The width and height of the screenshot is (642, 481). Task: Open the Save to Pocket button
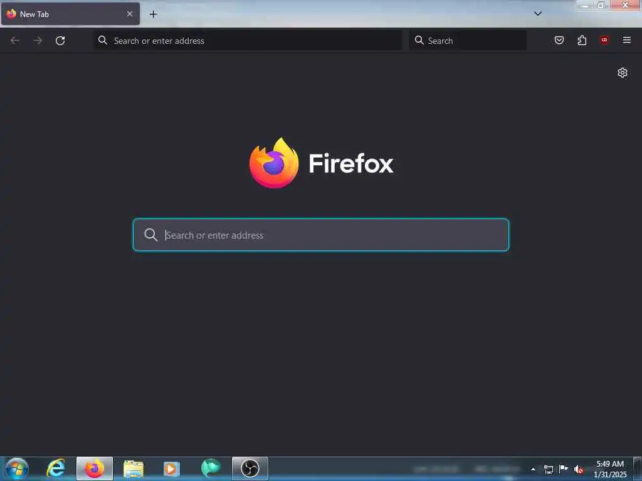click(x=559, y=40)
